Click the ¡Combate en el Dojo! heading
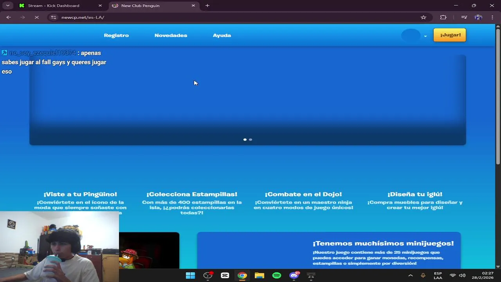This screenshot has height=282, width=501. pyautogui.click(x=303, y=194)
